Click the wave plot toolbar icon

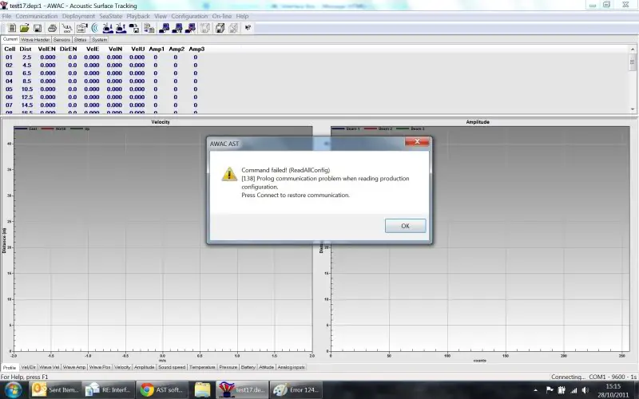(67, 28)
